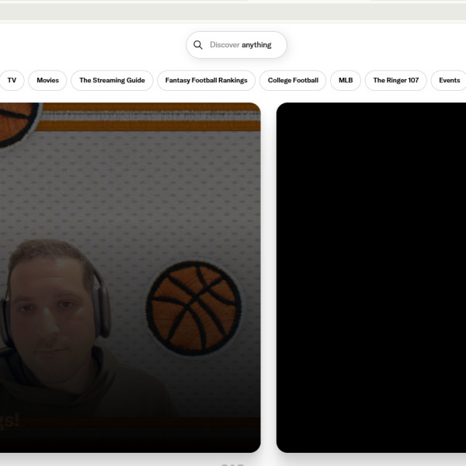
Task: Click the word 'anything' in the search bar
Action: [256, 45]
